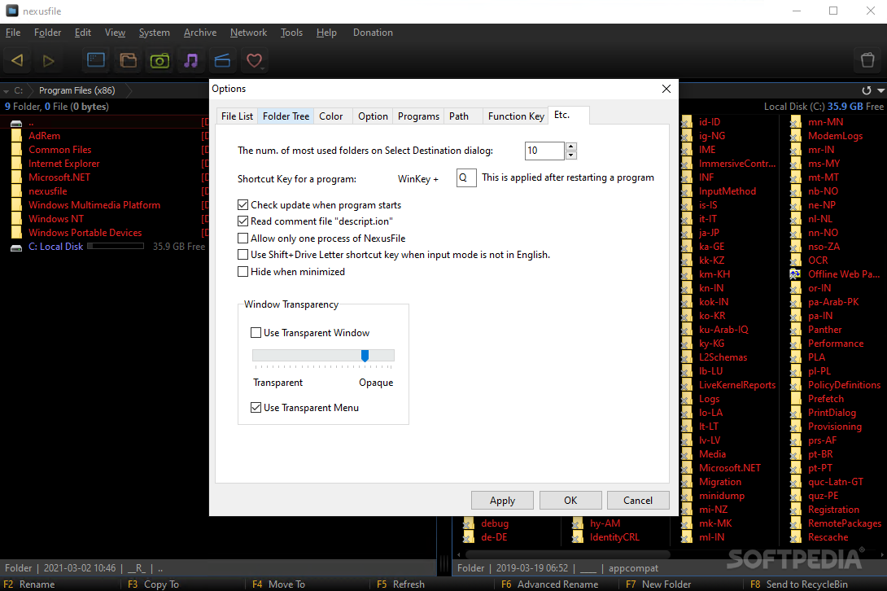Open the Pictures camera toolbar icon
Image resolution: width=887 pixels, height=591 pixels.
point(159,60)
